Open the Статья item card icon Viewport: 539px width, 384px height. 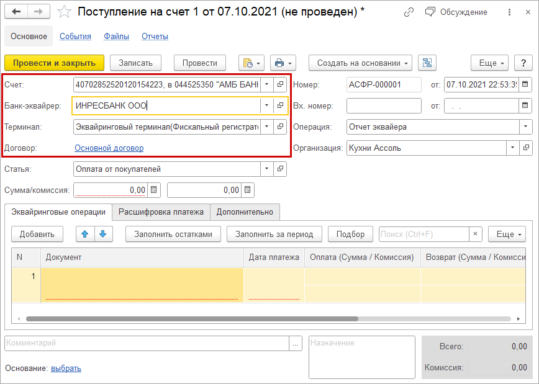coord(280,169)
